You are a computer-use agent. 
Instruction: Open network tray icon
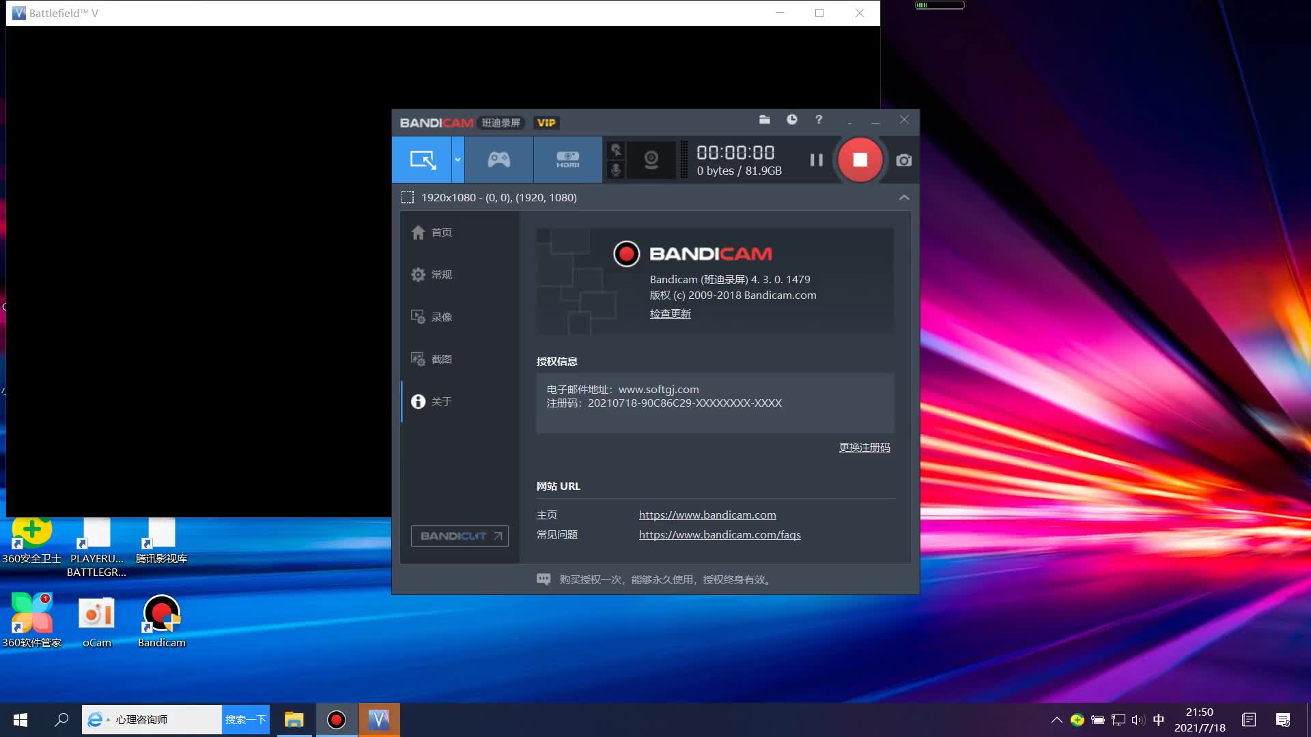tap(1118, 719)
